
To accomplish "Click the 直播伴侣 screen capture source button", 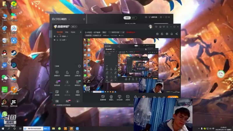I will pos(103,98).
